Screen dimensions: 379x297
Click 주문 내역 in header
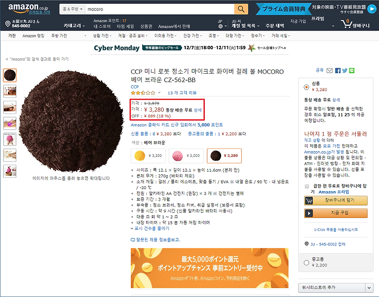pyautogui.click(x=275, y=26)
